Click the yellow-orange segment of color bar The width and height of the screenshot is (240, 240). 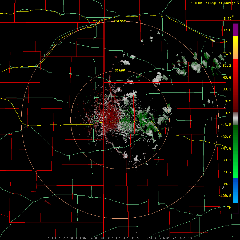click(x=235, y=47)
